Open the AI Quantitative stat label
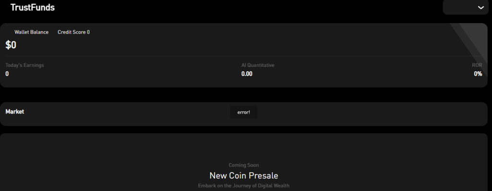 pos(258,65)
